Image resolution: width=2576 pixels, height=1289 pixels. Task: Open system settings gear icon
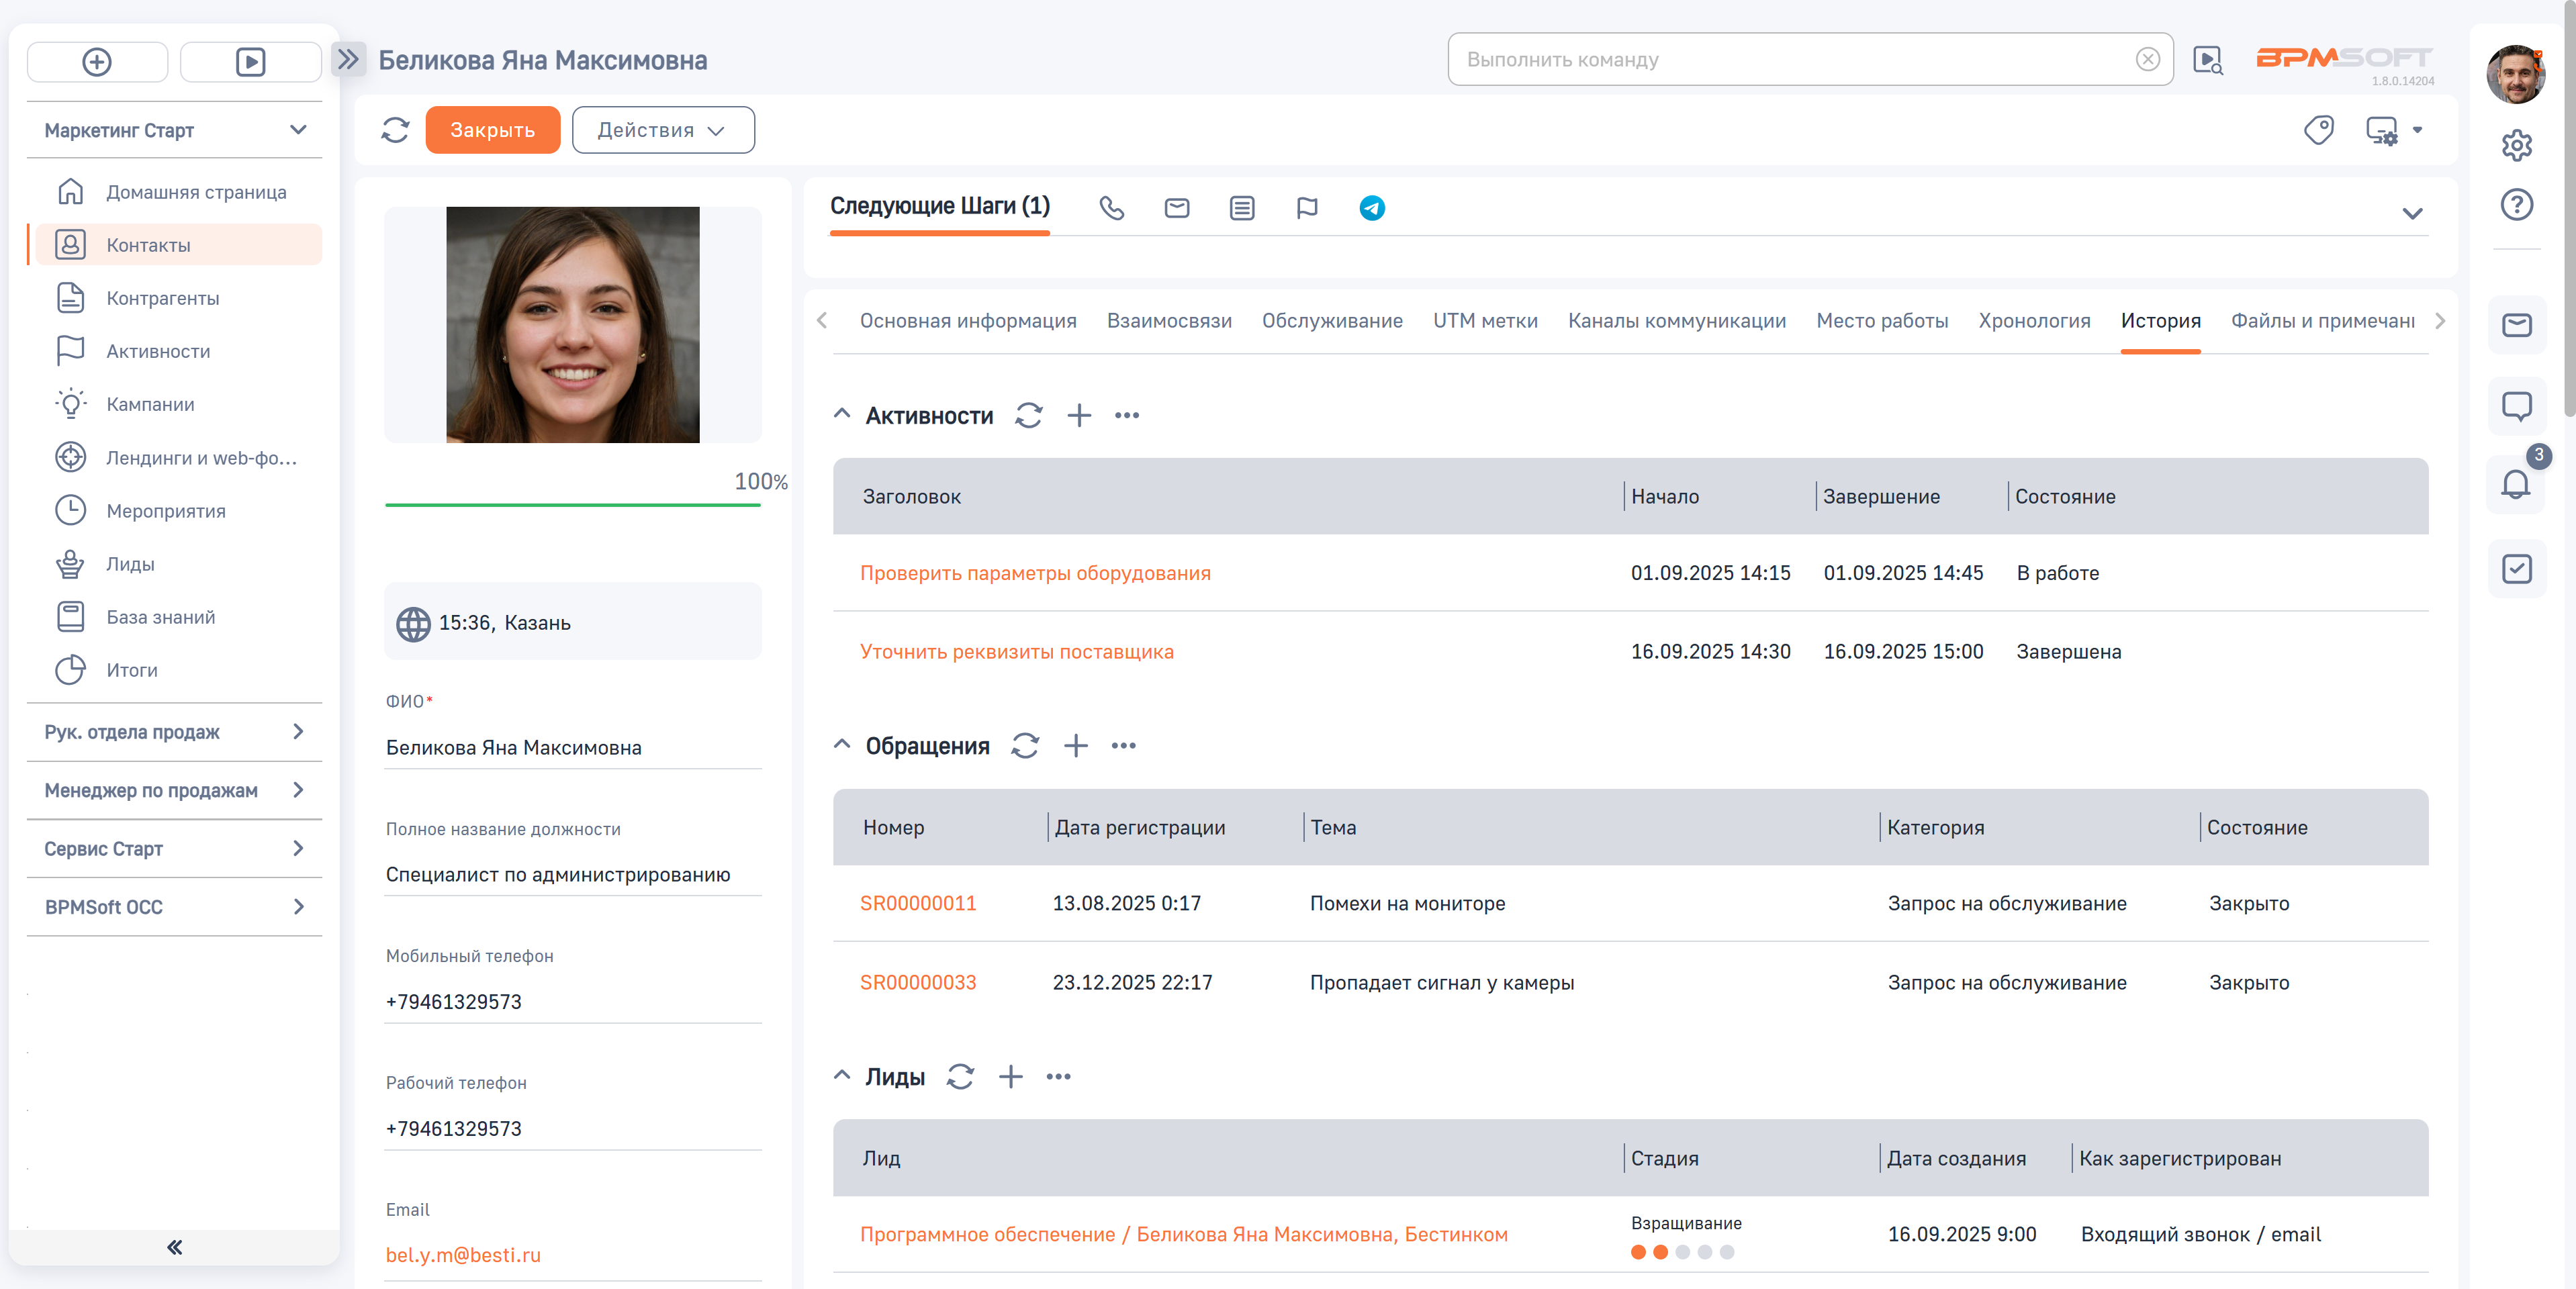coord(2516,145)
